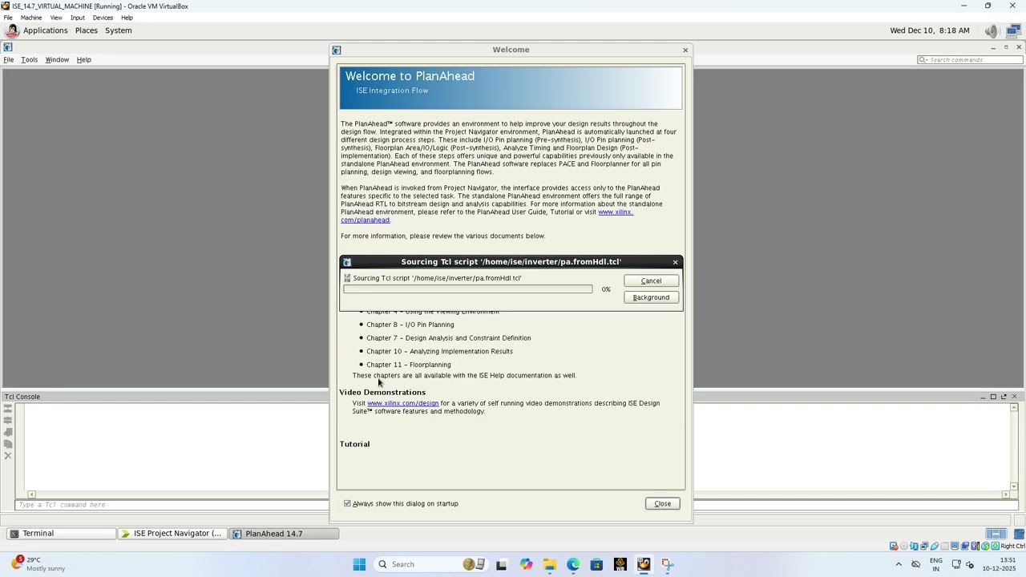Close the Sourcing Tcl script dialog

[675, 263]
